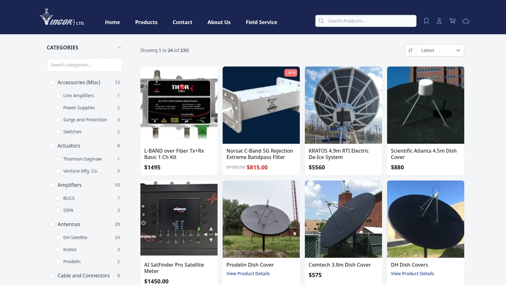The height and width of the screenshot is (285, 506).
Task: Check the Line Amplifiers checkbox
Action: click(x=58, y=96)
